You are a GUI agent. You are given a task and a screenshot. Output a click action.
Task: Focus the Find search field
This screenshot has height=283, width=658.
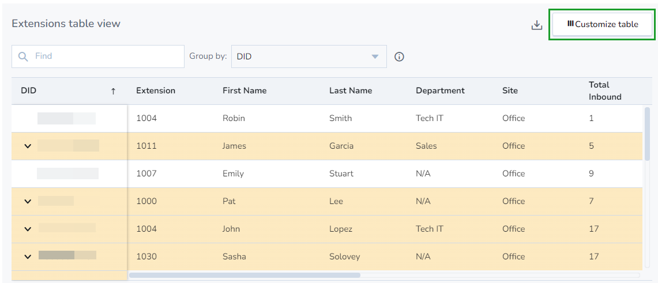pyautogui.click(x=98, y=56)
